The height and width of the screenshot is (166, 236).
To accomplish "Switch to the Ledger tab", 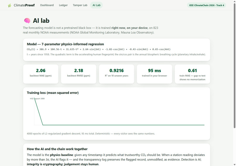I will tap(63, 5).
